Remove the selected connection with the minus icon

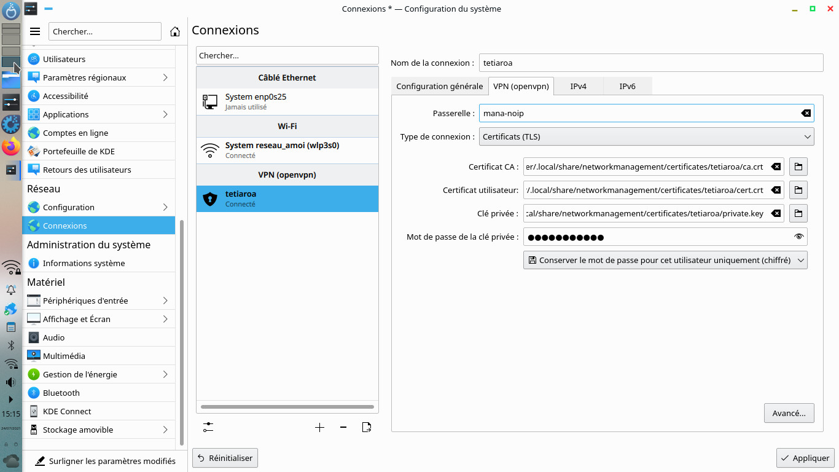(x=343, y=428)
